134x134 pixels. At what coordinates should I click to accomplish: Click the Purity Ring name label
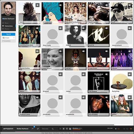[116, 91]
